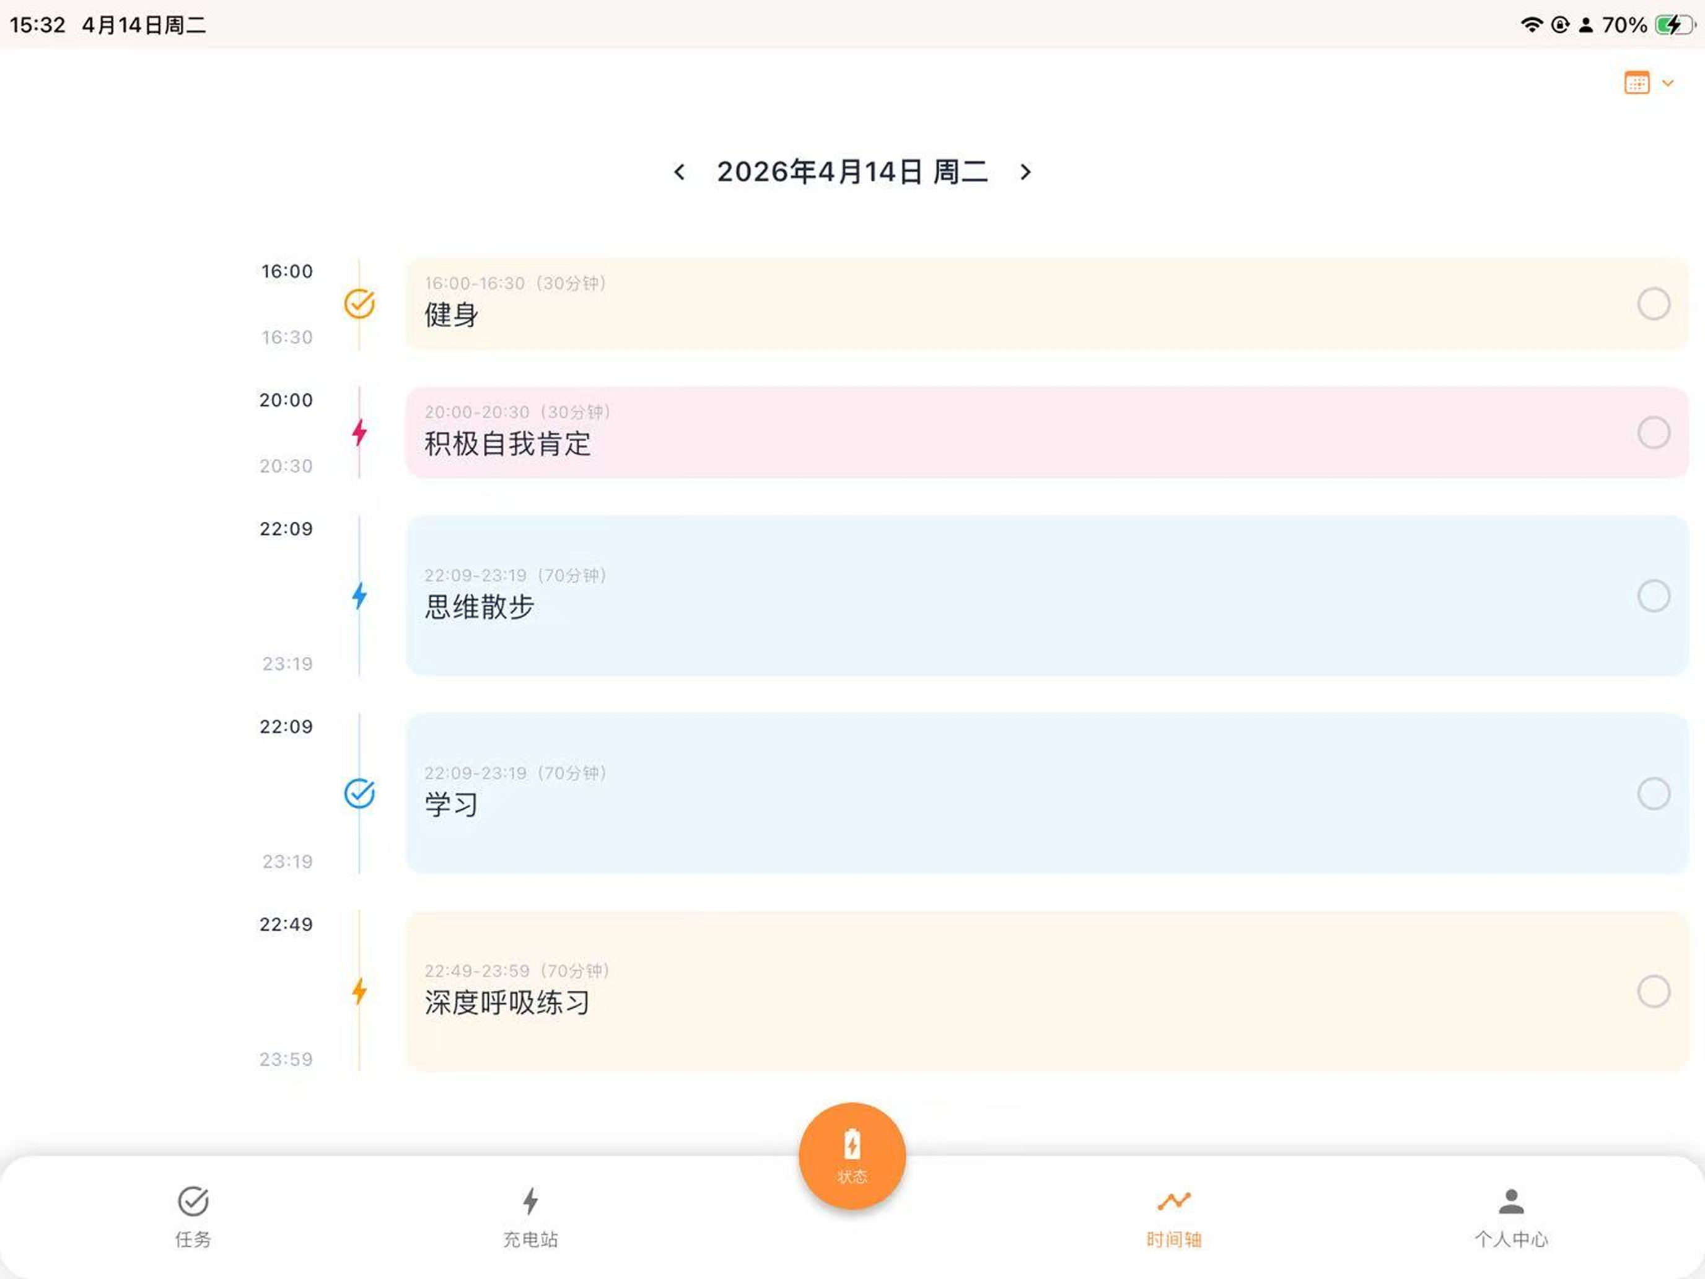Click the pink lightning icon beside 积极自我肯定
The width and height of the screenshot is (1705, 1279).
click(x=359, y=433)
